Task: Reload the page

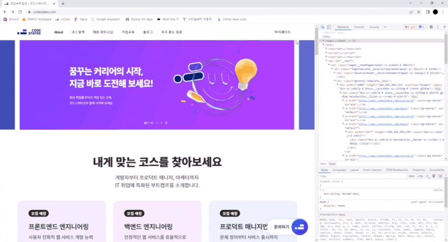Action: (20, 12)
